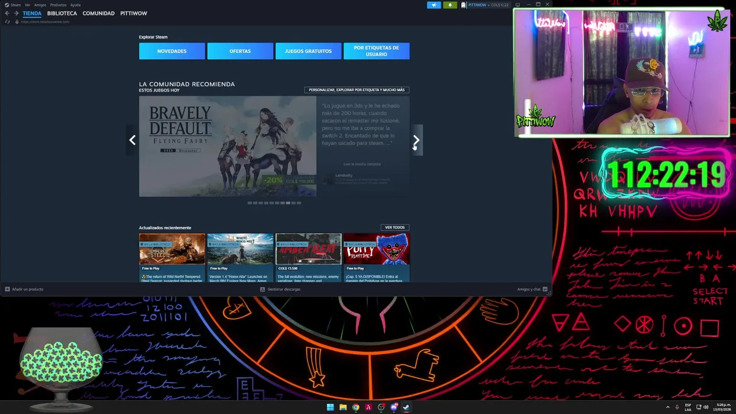Click the Añadir un producto plus icon

pos(7,289)
